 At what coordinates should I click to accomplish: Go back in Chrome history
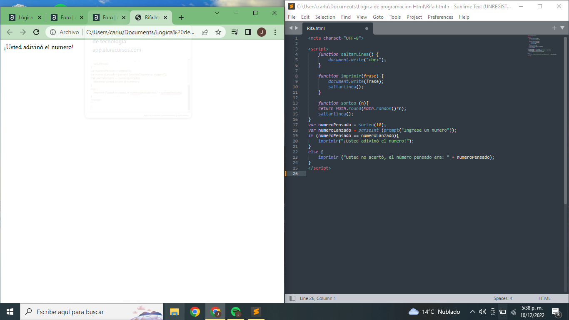coord(10,32)
